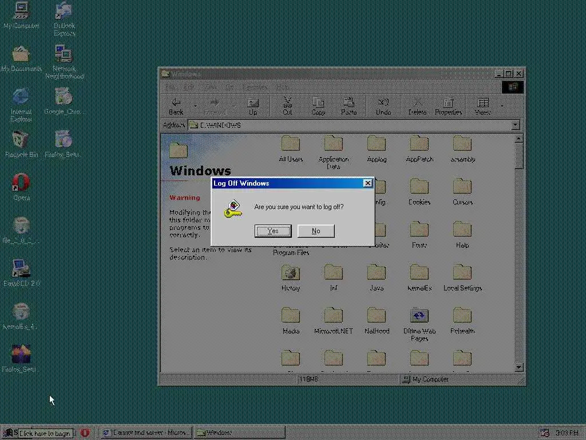
Task: Select the Application Data folder
Action: [x=334, y=152]
